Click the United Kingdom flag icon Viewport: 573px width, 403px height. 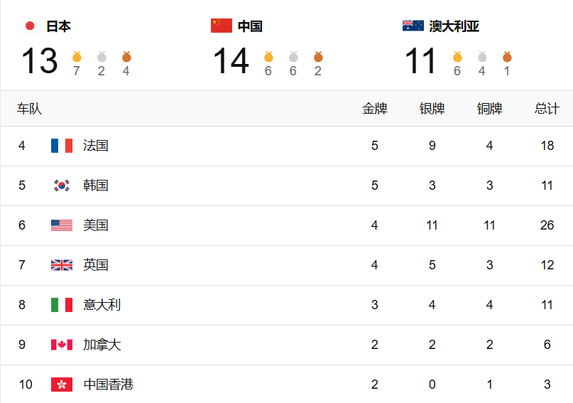tap(61, 265)
